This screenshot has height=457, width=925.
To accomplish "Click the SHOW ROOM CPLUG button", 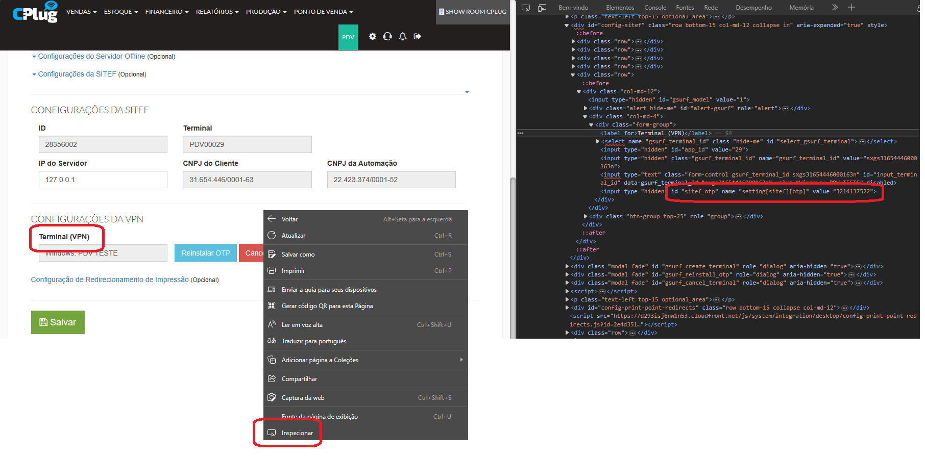I will 473,12.
